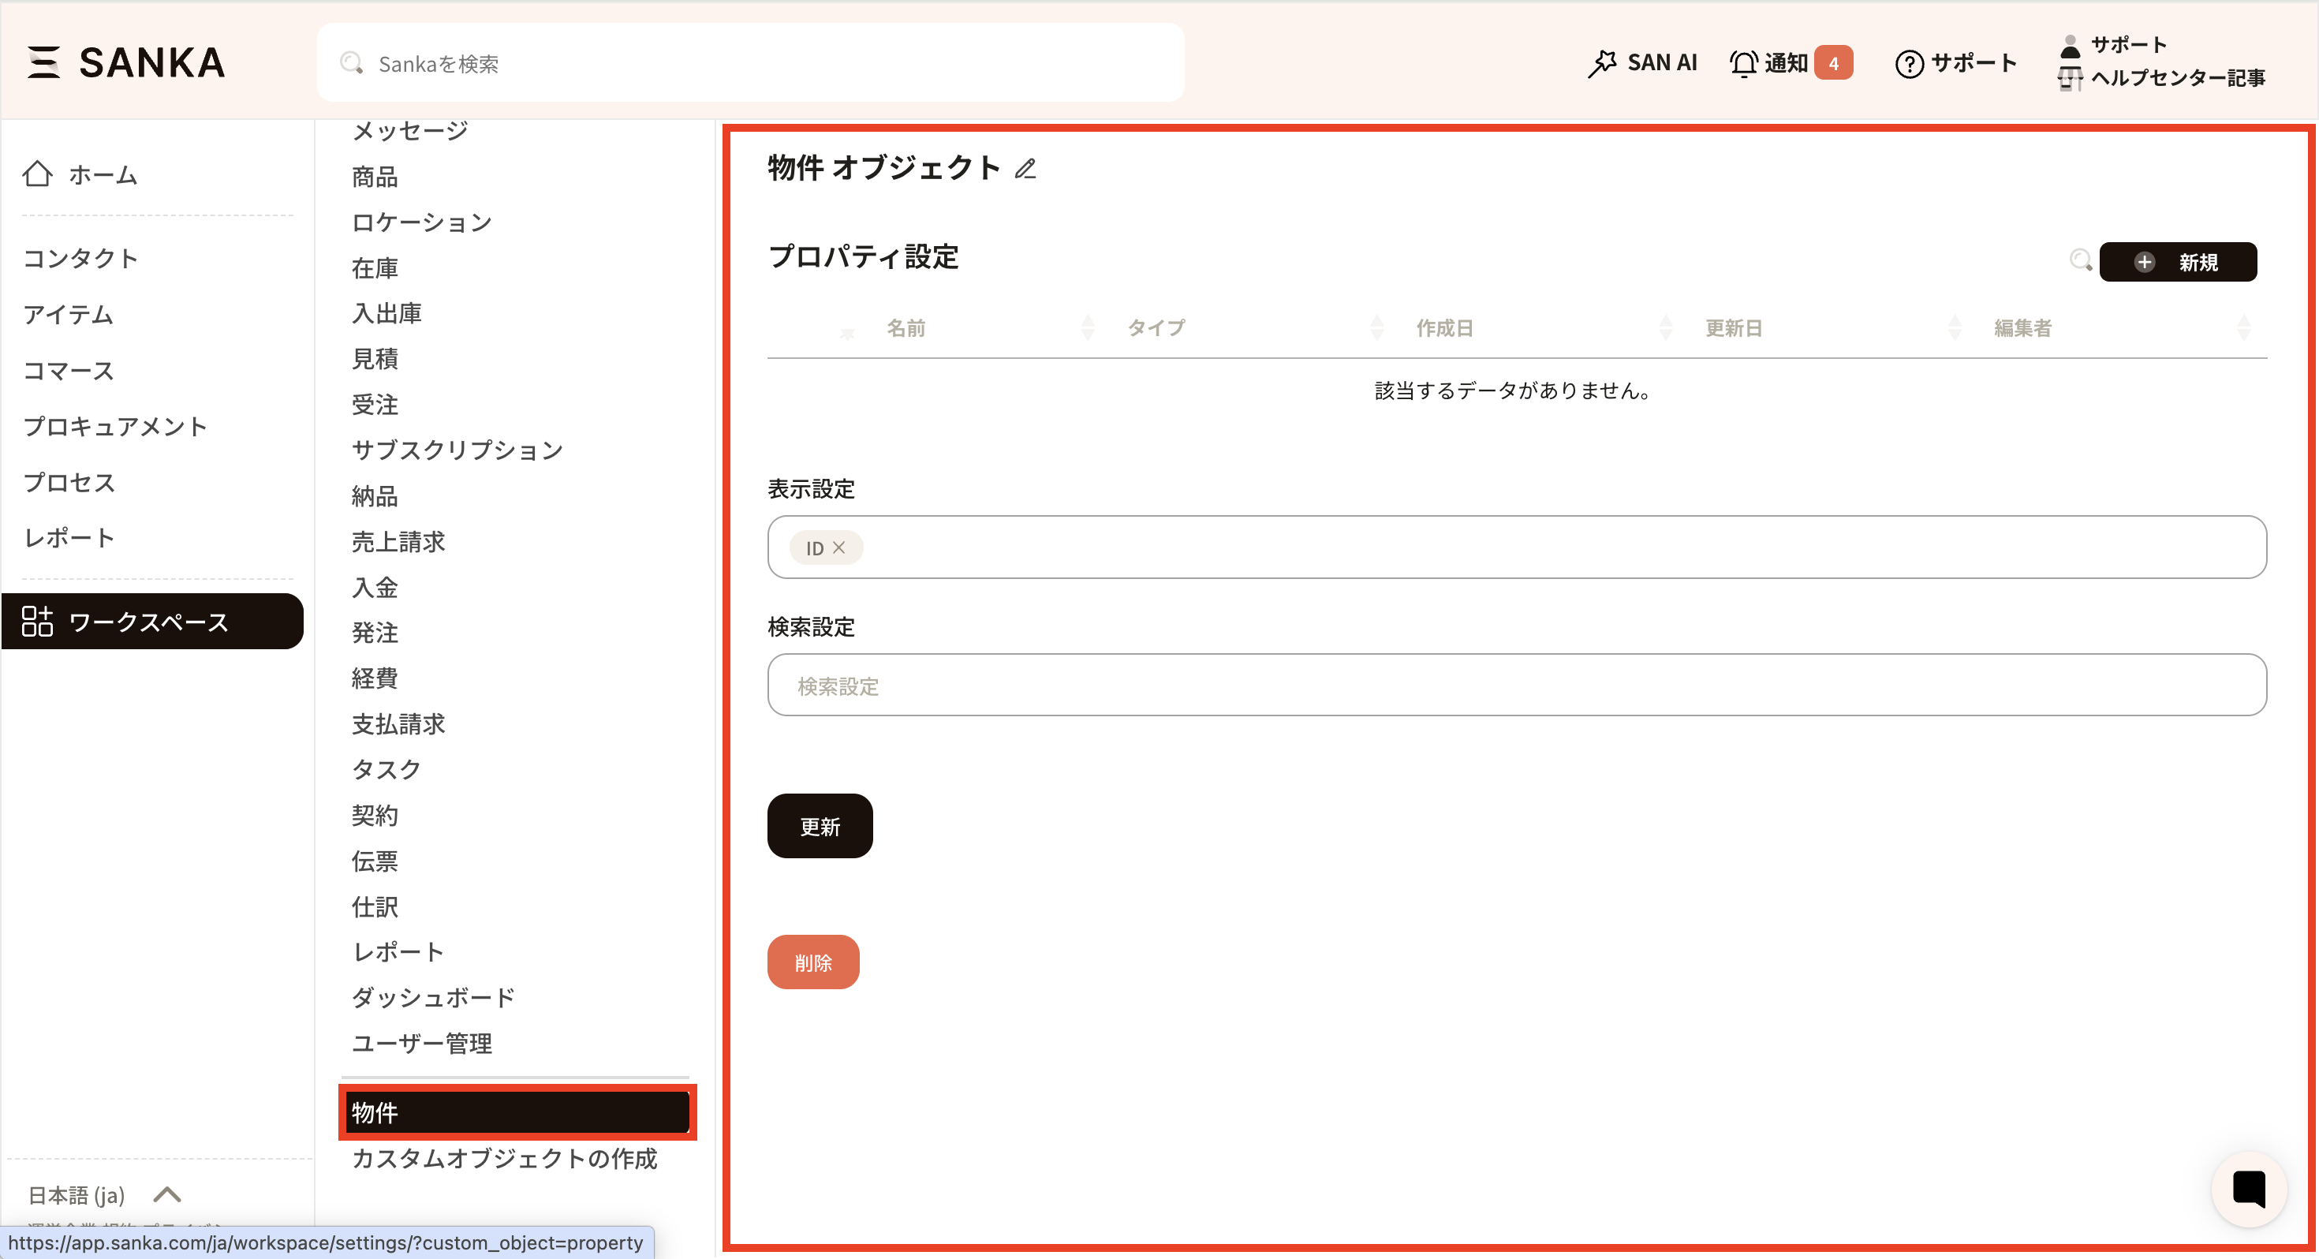Viewport: 2319px width, 1259px height.
Task: Open the chat widget bubble
Action: [2248, 1189]
